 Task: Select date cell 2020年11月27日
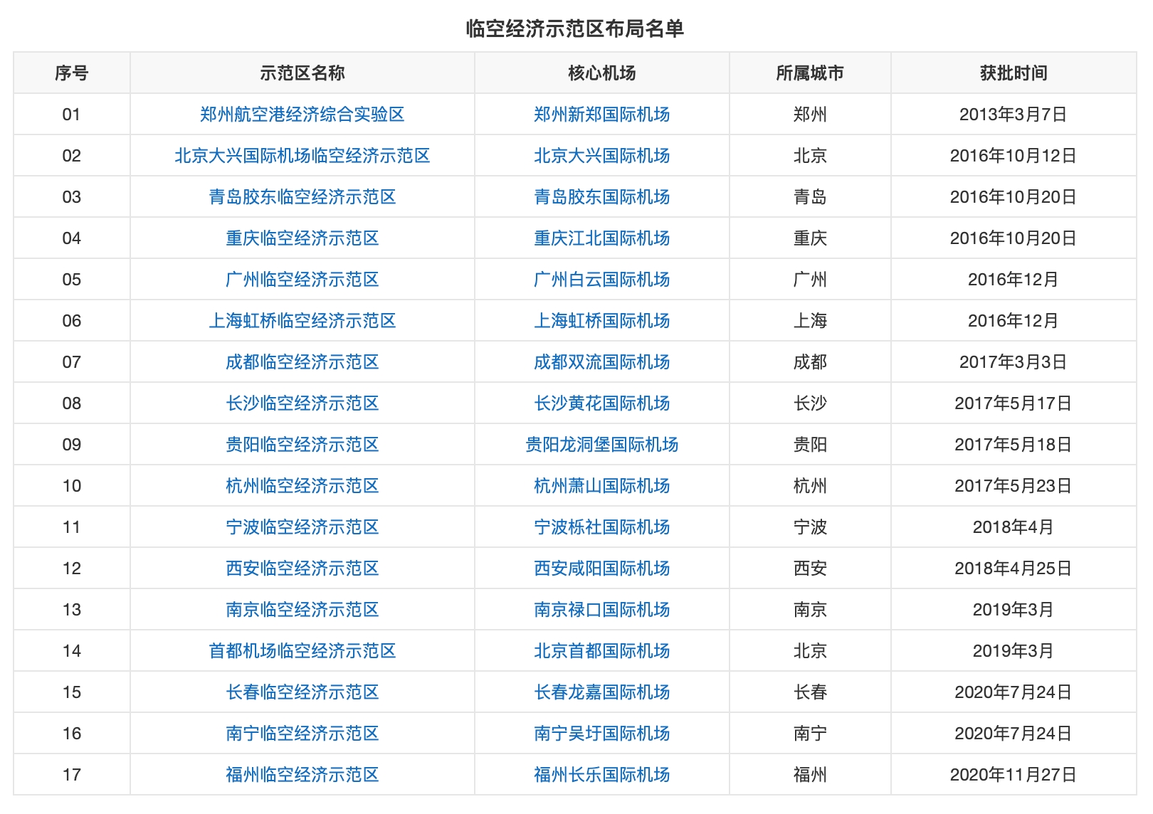tap(1014, 775)
